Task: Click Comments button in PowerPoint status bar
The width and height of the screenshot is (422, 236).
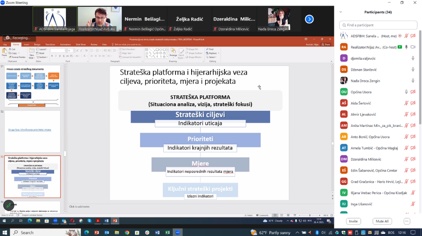Action: (x=262, y=215)
